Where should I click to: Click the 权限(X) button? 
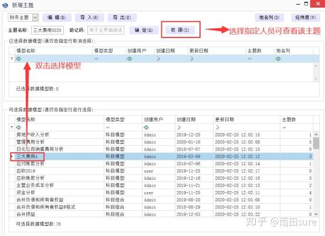click(x=180, y=30)
